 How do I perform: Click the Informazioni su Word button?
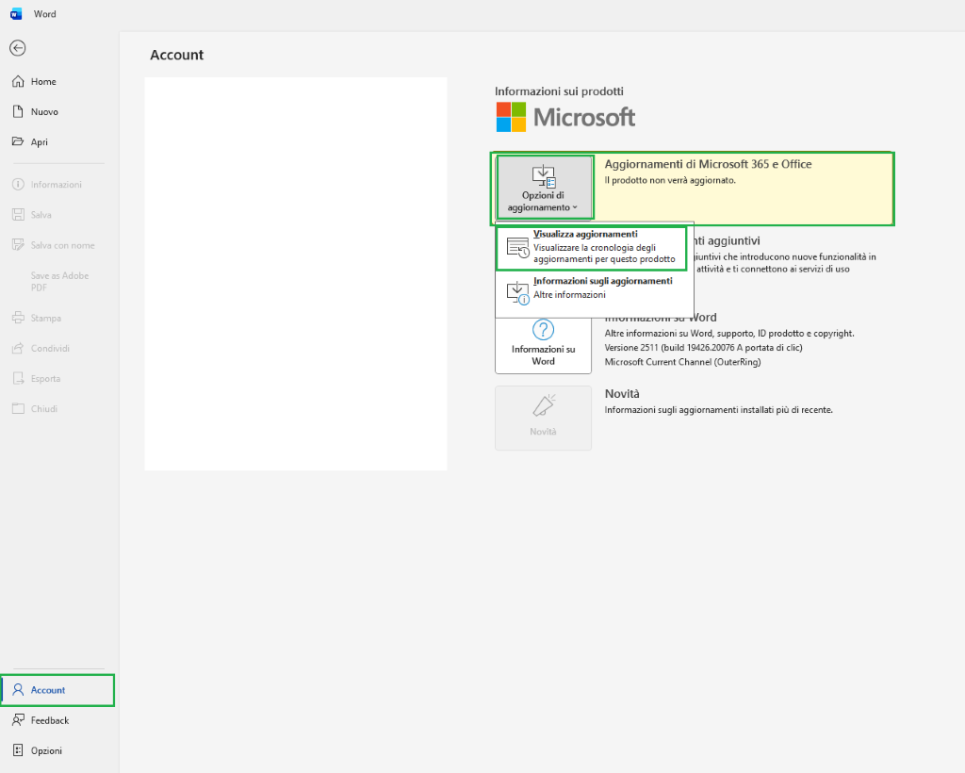tap(543, 345)
